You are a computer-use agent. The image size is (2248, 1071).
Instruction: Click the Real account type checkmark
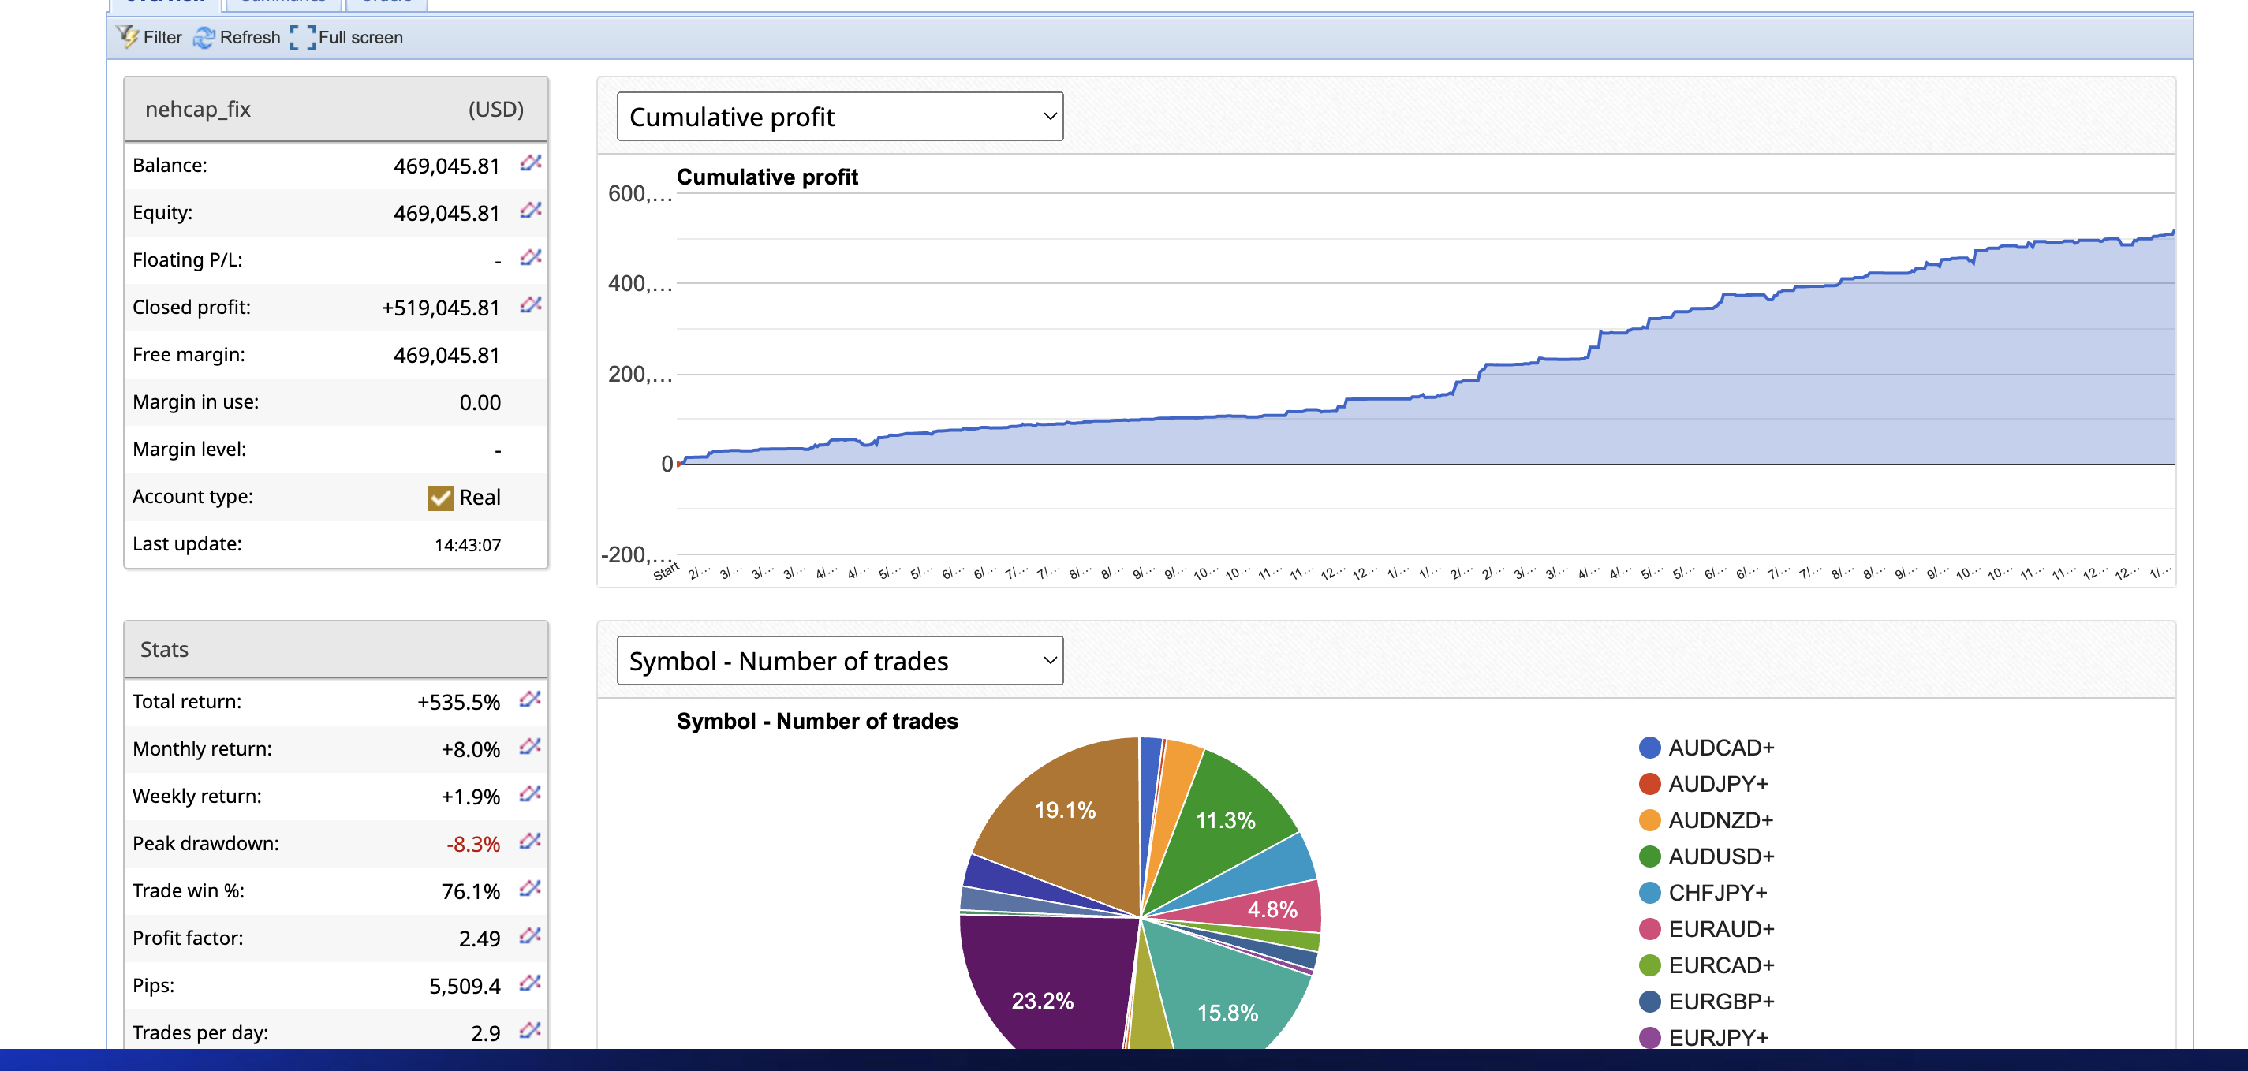[x=441, y=498]
